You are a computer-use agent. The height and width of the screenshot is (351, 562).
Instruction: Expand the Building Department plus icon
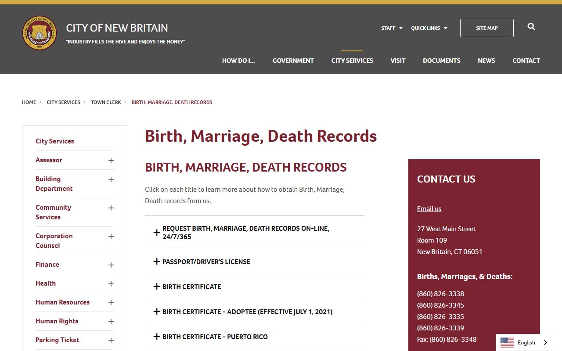point(111,179)
